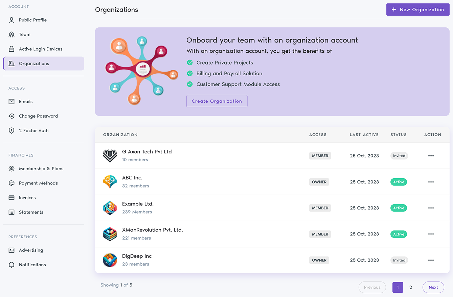453x297 pixels.
Task: Click the 2 Factor Auth shield icon
Action: pos(12,130)
